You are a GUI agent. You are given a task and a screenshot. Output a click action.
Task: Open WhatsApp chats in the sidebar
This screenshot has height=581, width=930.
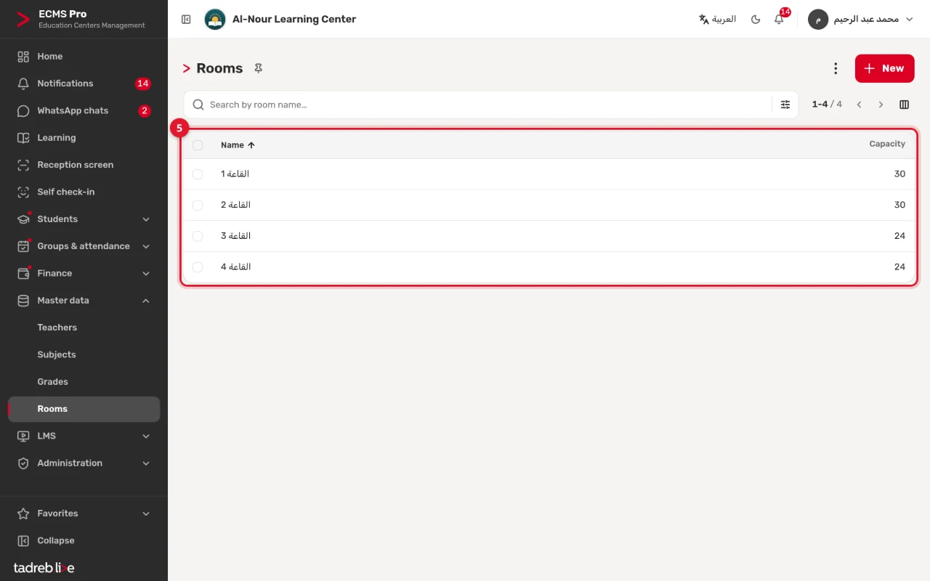(x=84, y=110)
